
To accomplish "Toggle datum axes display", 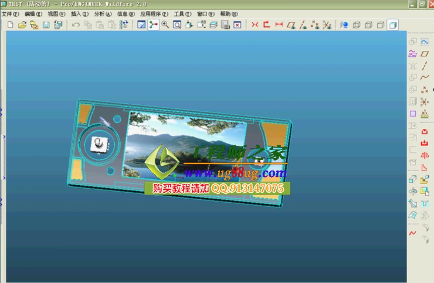I will coord(303,25).
